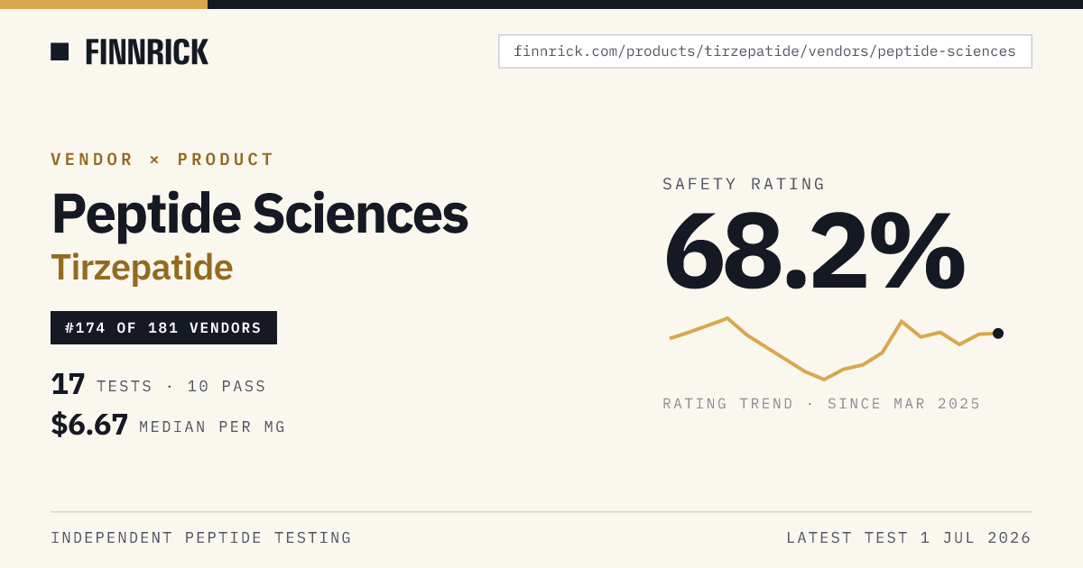Viewport: 1083px width, 568px height.
Task: Click the Rating Trend Since Mar 2025 caption
Action: [x=821, y=404]
